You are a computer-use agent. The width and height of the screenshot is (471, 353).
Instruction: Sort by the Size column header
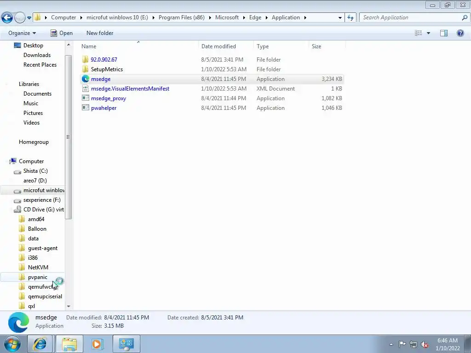(x=316, y=46)
